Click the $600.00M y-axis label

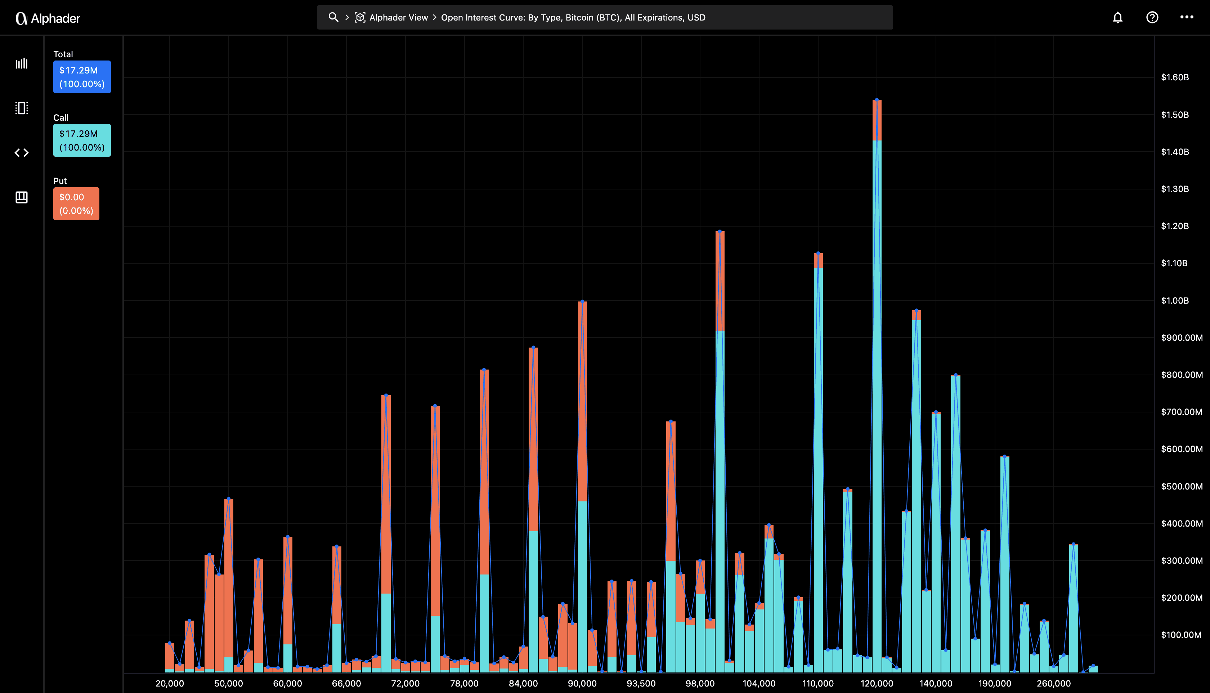1182,449
